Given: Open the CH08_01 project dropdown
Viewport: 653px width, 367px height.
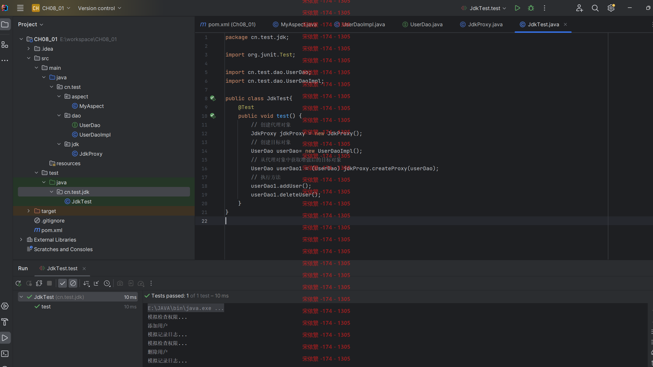Looking at the screenshot, I should click(x=51, y=8).
